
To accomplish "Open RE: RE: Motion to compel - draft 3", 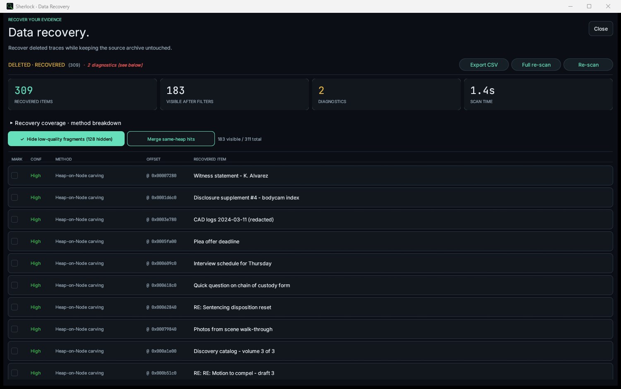I will tap(234, 373).
